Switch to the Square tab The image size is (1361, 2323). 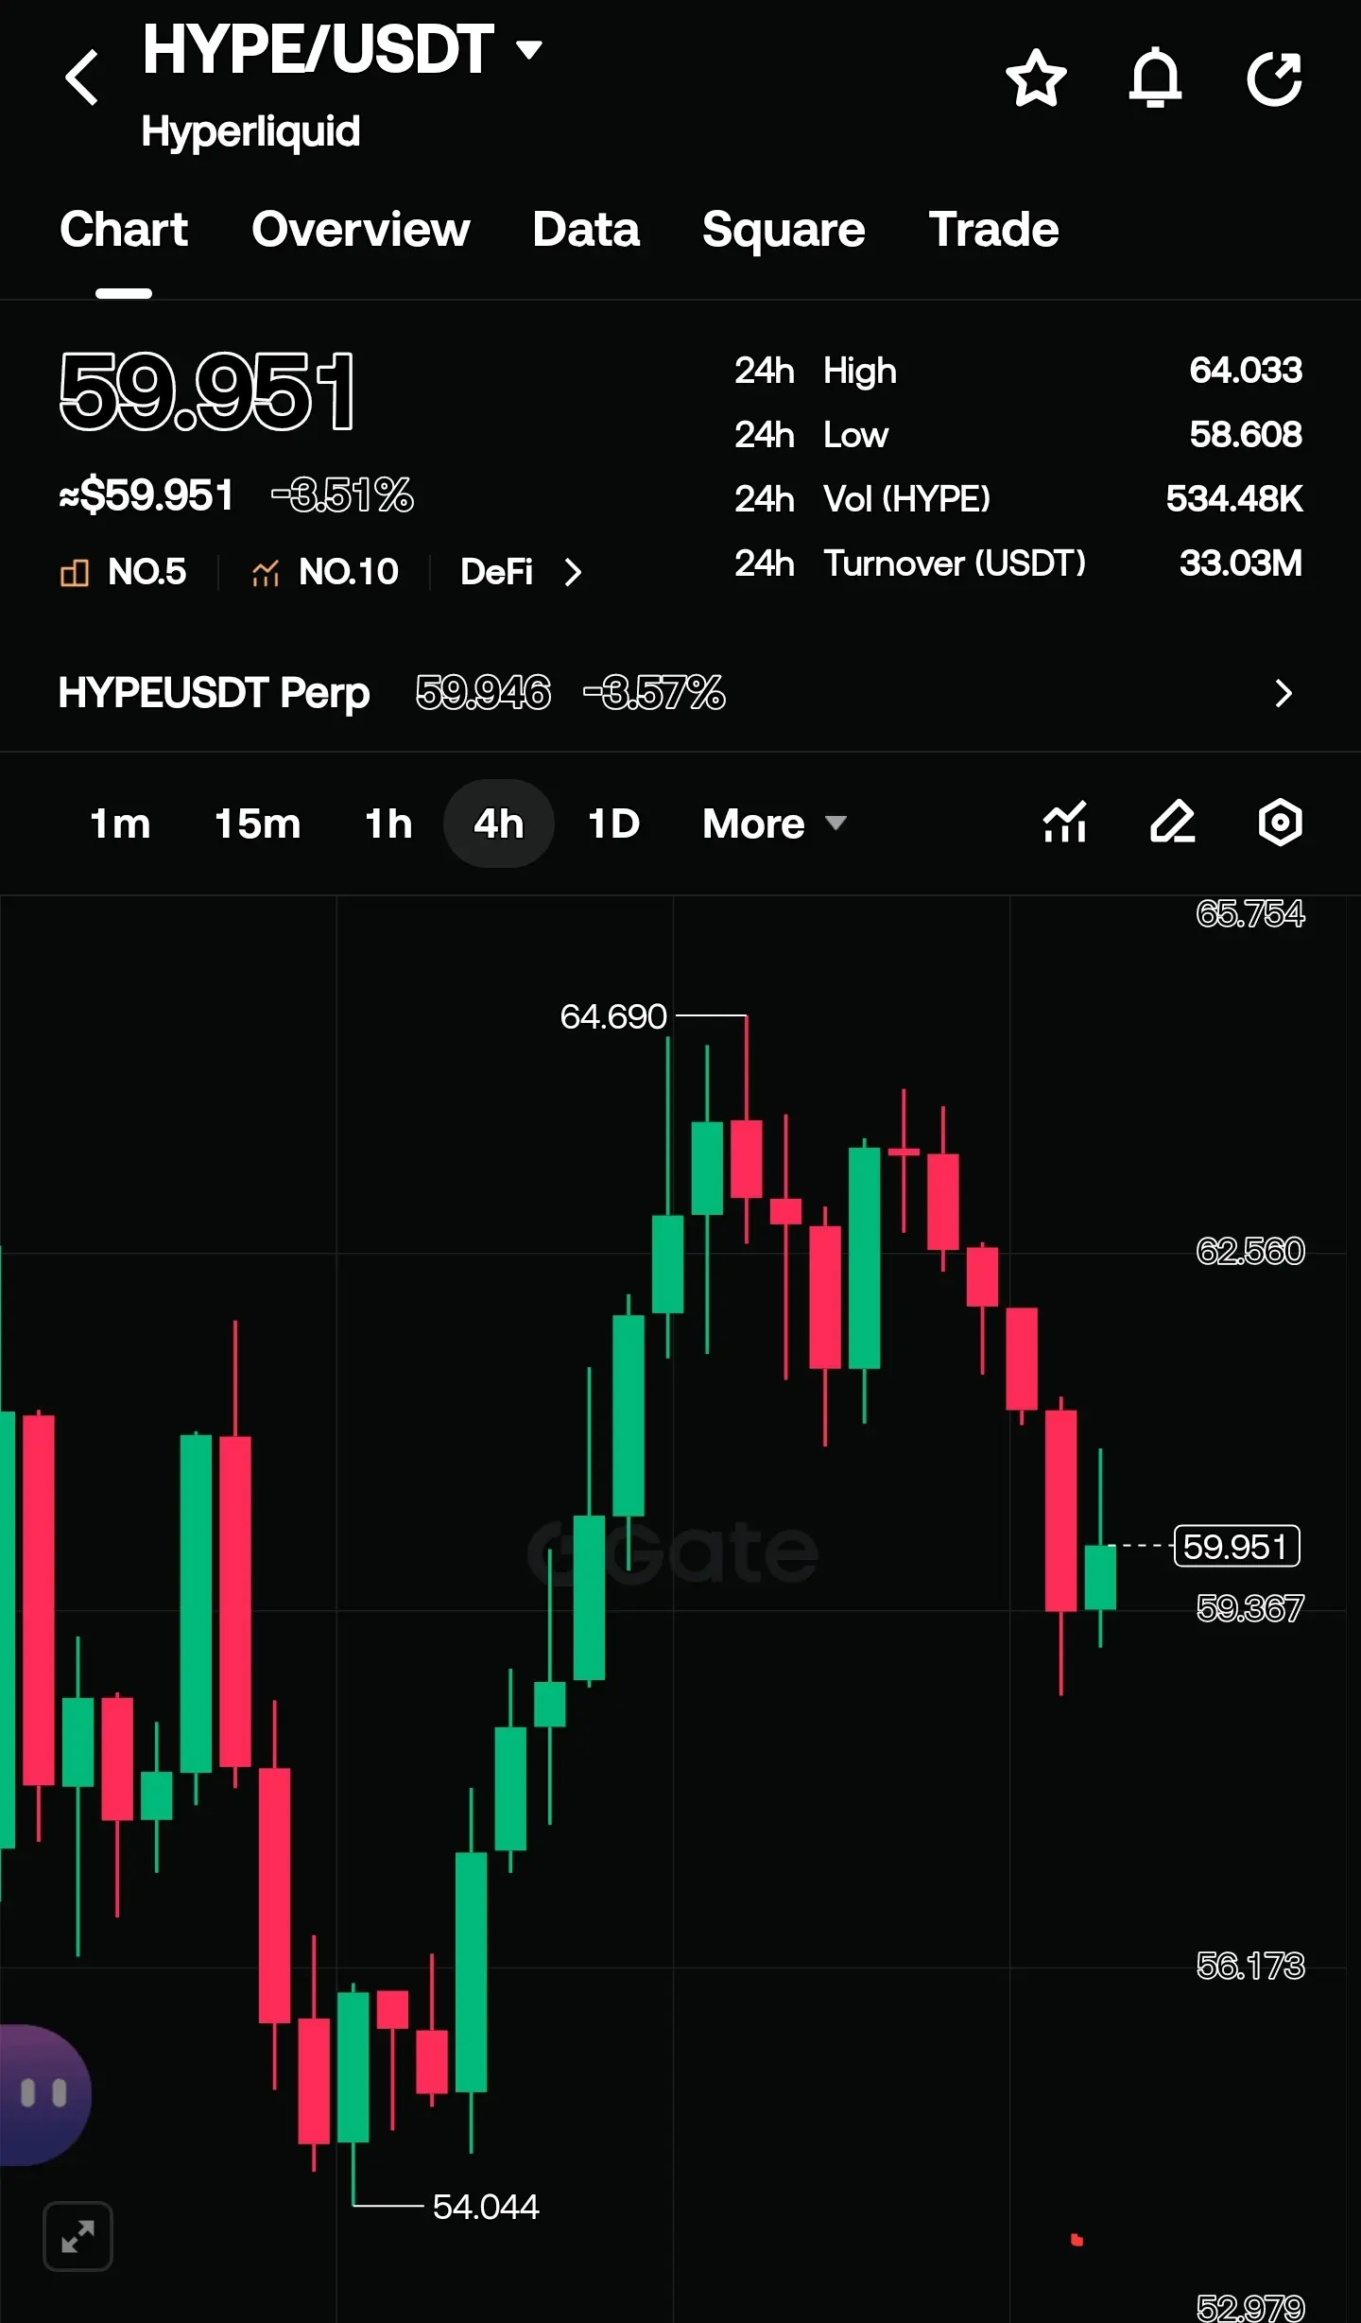[784, 230]
